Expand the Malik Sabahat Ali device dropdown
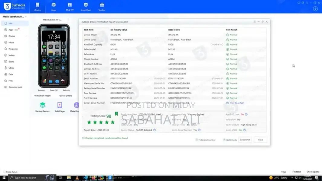 26,17
